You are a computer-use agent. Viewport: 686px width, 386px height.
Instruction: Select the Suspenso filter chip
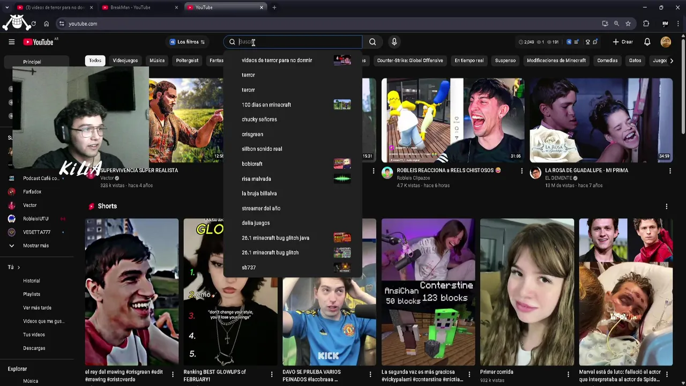[505, 61]
